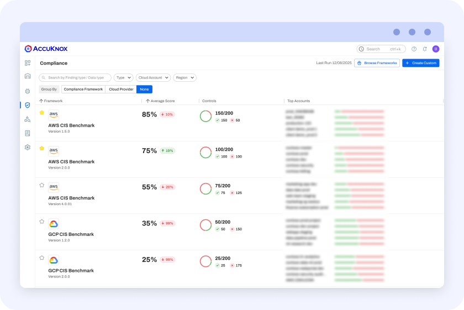Click the Create Custom button

(x=421, y=63)
